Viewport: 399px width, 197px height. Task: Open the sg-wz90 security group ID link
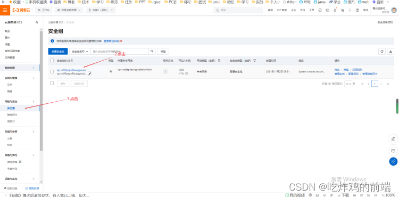click(71, 70)
